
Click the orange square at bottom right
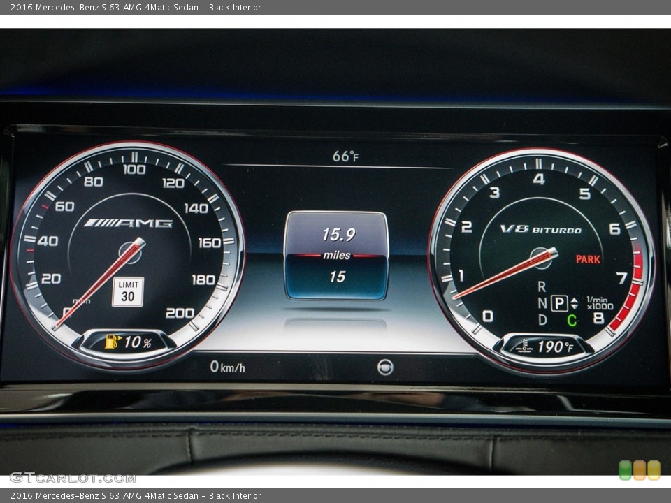pyautogui.click(x=640, y=469)
